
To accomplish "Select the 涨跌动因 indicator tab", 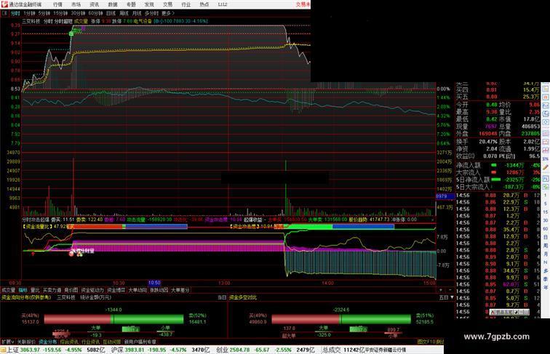I will 159,290.
